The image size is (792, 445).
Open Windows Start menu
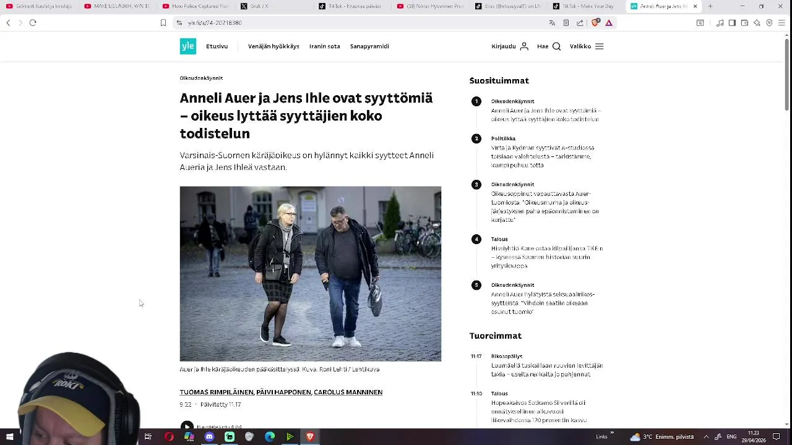coord(9,437)
